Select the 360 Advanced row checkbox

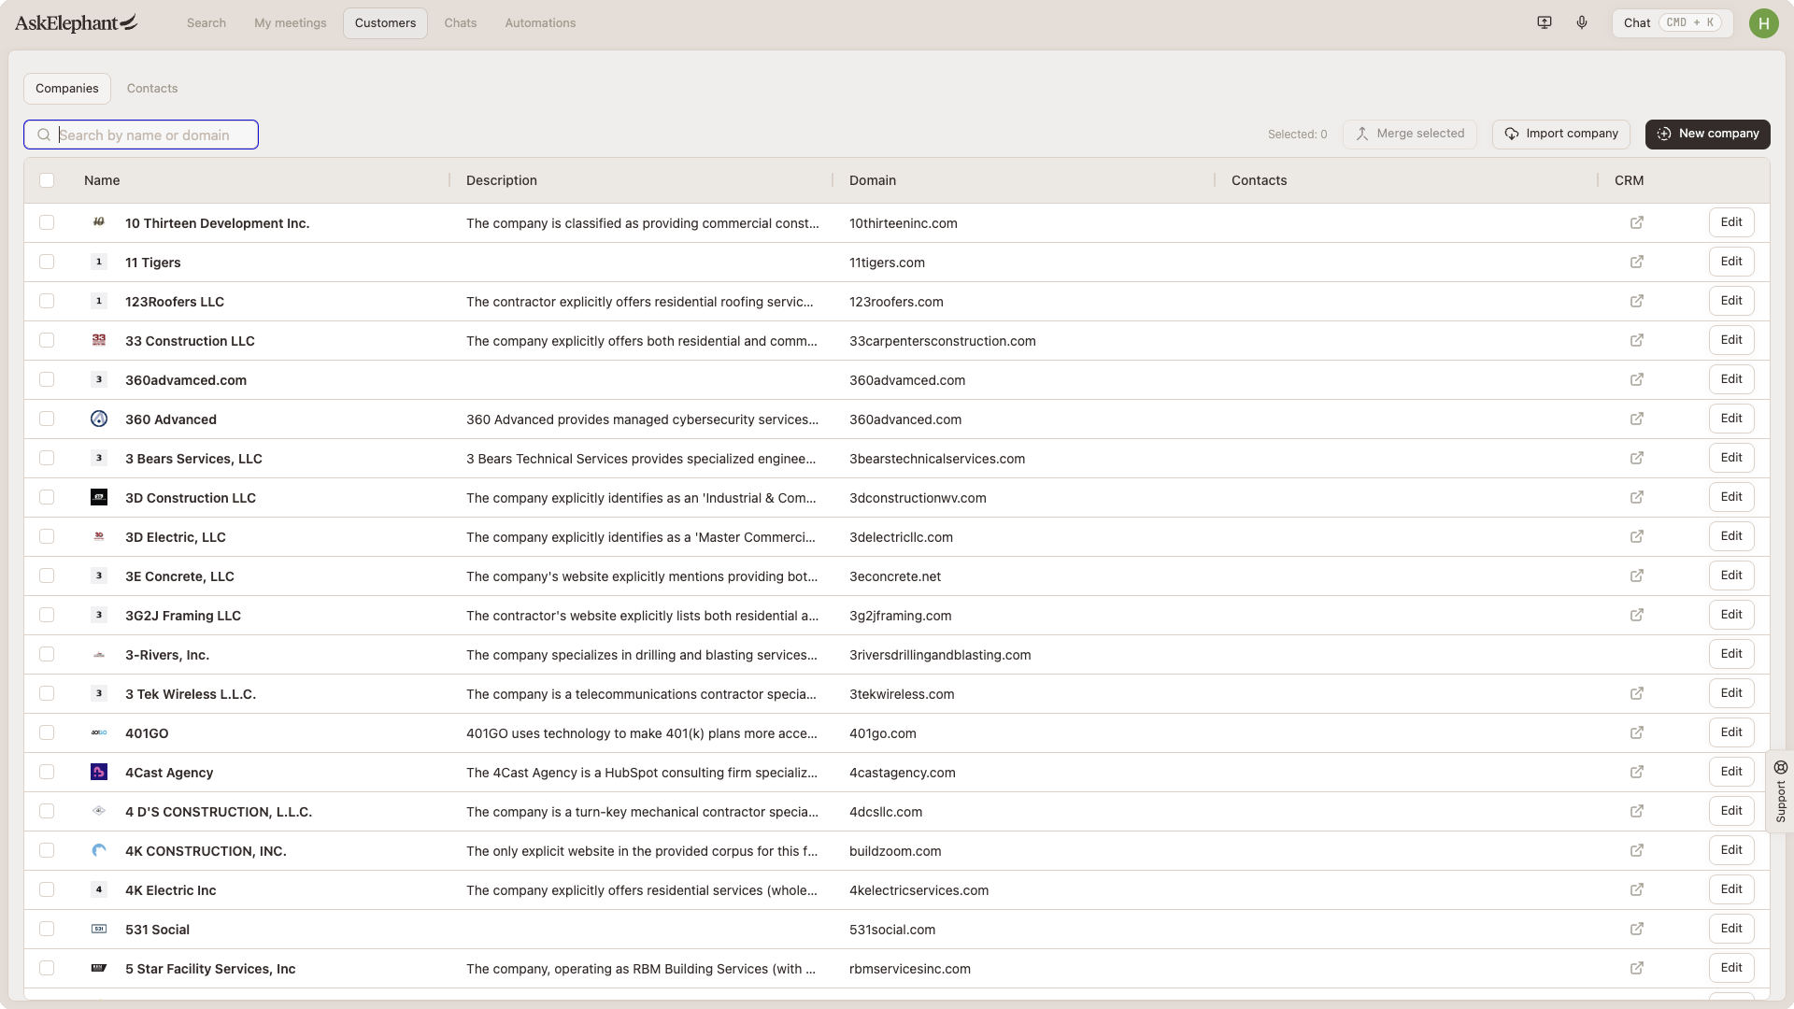47,419
